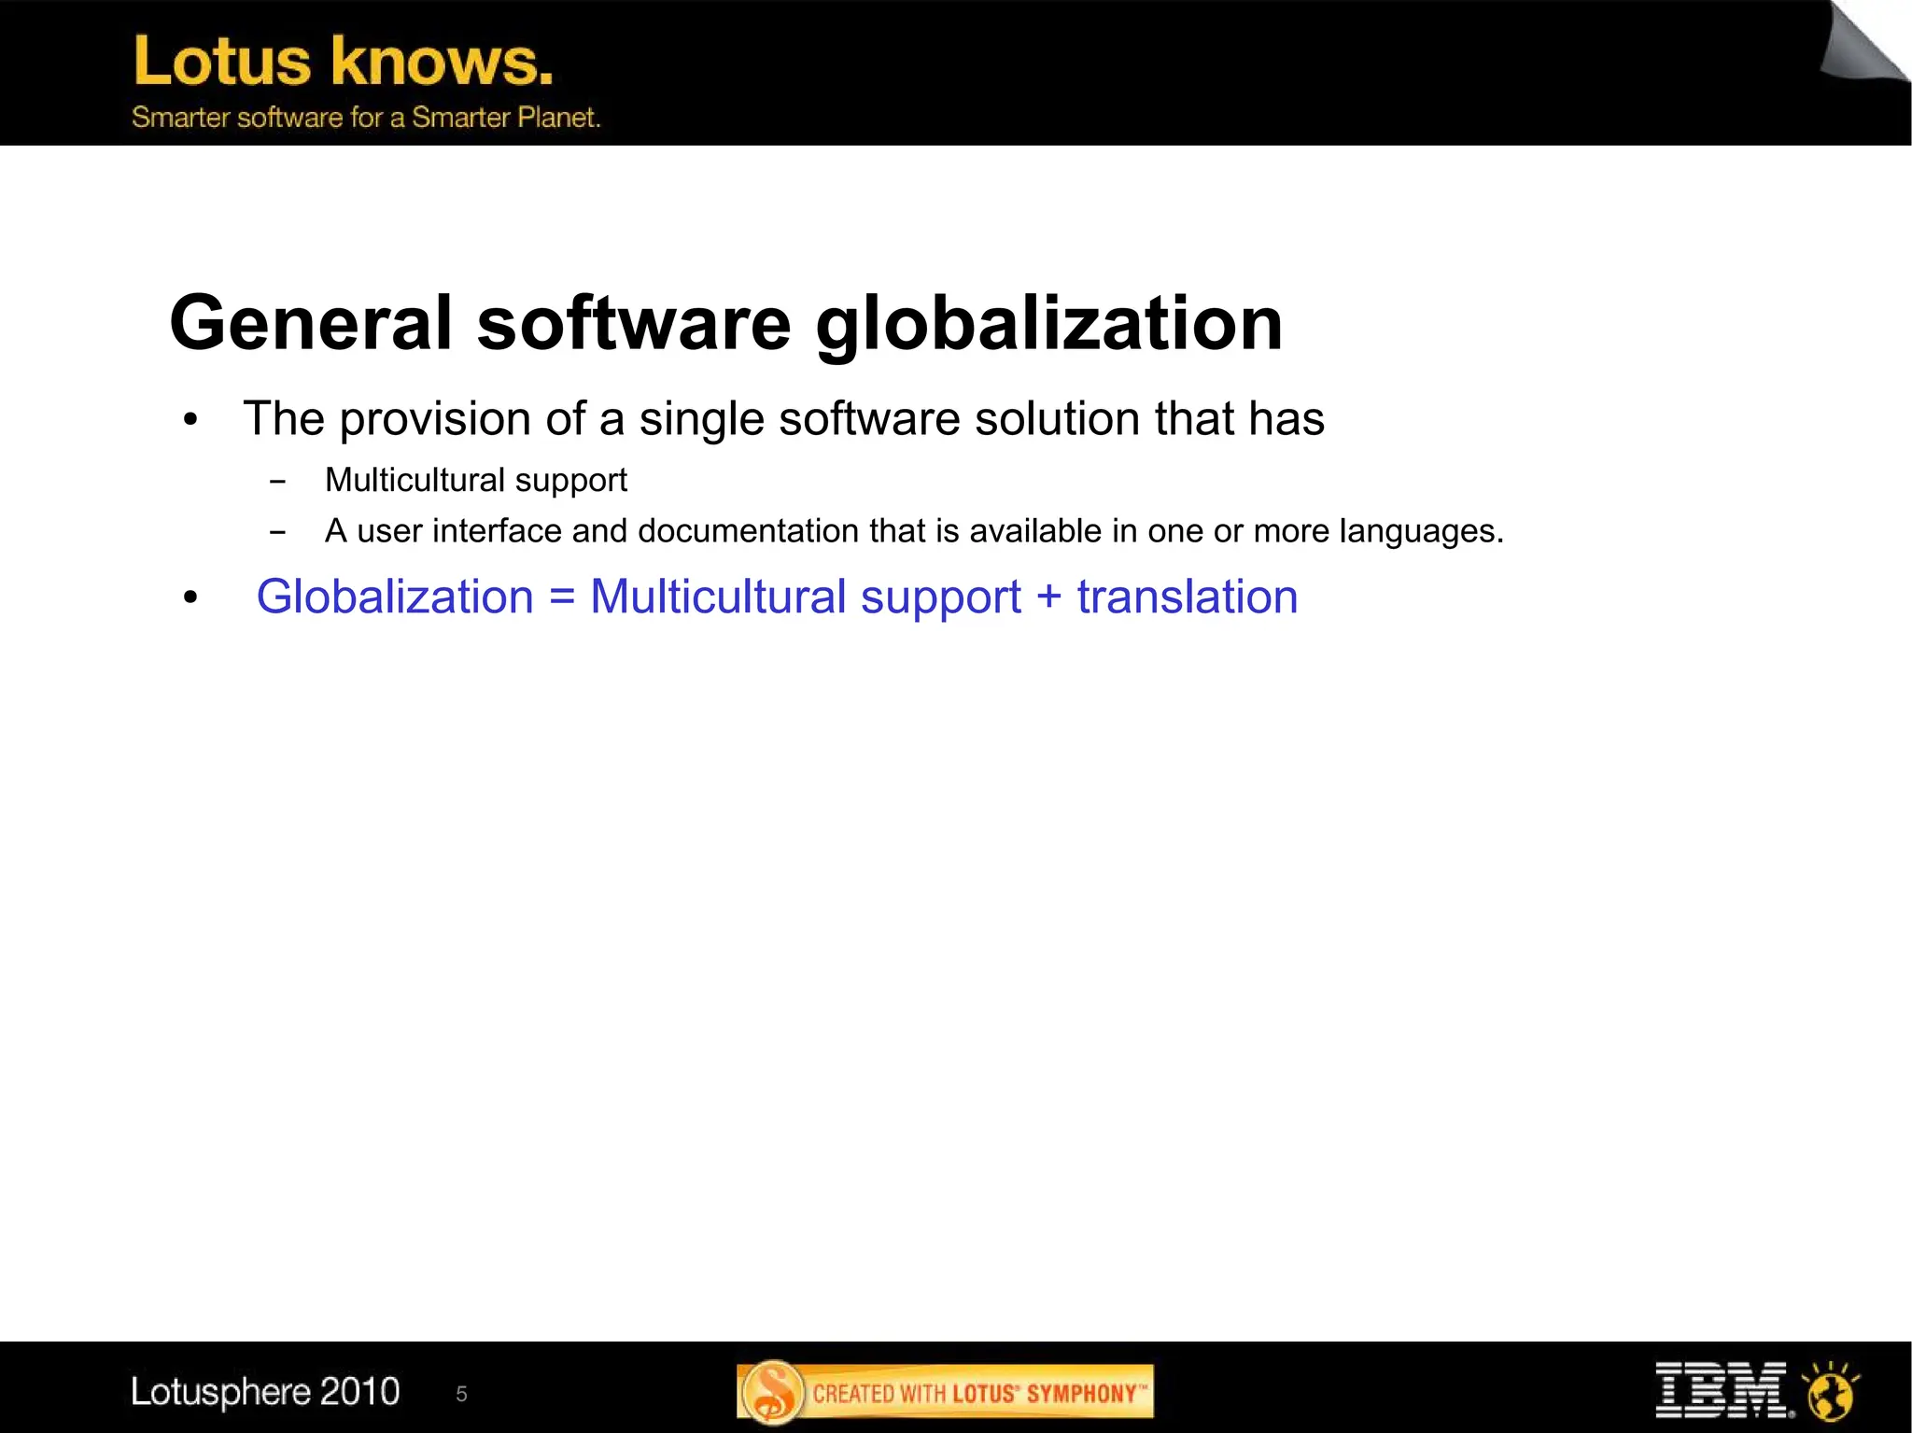1912x1433 pixels.
Task: Click the 'A user interface and documentation' line
Action: coord(914,531)
